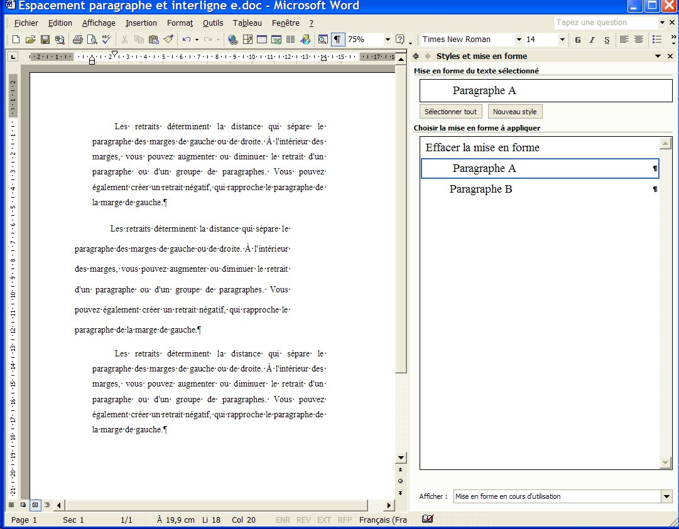This screenshot has width=679, height=529.
Task: Click the Tapez une question field
Action: pos(606,23)
